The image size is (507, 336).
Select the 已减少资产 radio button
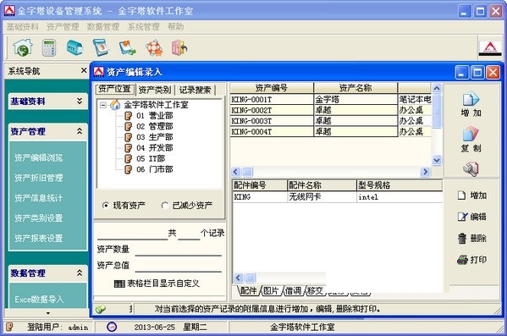[164, 206]
